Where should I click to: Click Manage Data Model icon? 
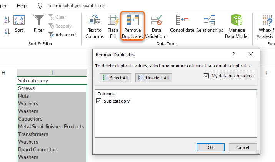237,20
